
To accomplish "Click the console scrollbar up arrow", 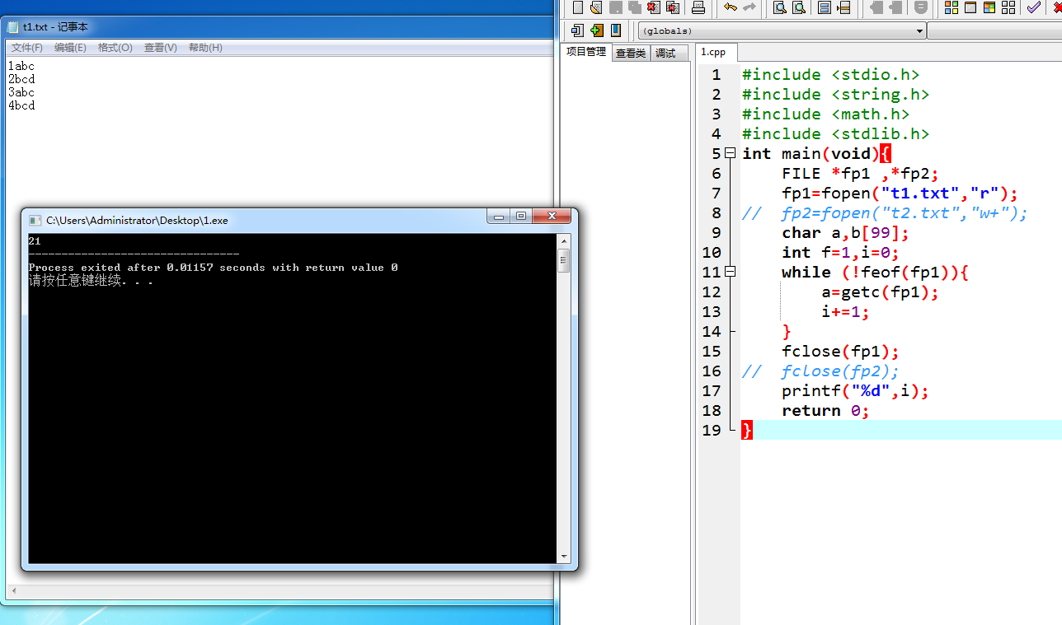I will 564,241.
